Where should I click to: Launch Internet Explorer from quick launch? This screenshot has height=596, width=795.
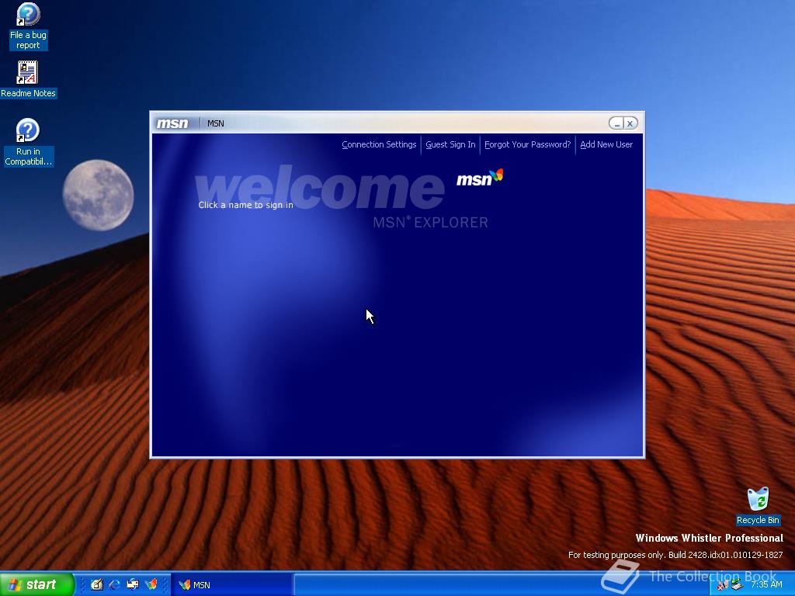(x=115, y=584)
